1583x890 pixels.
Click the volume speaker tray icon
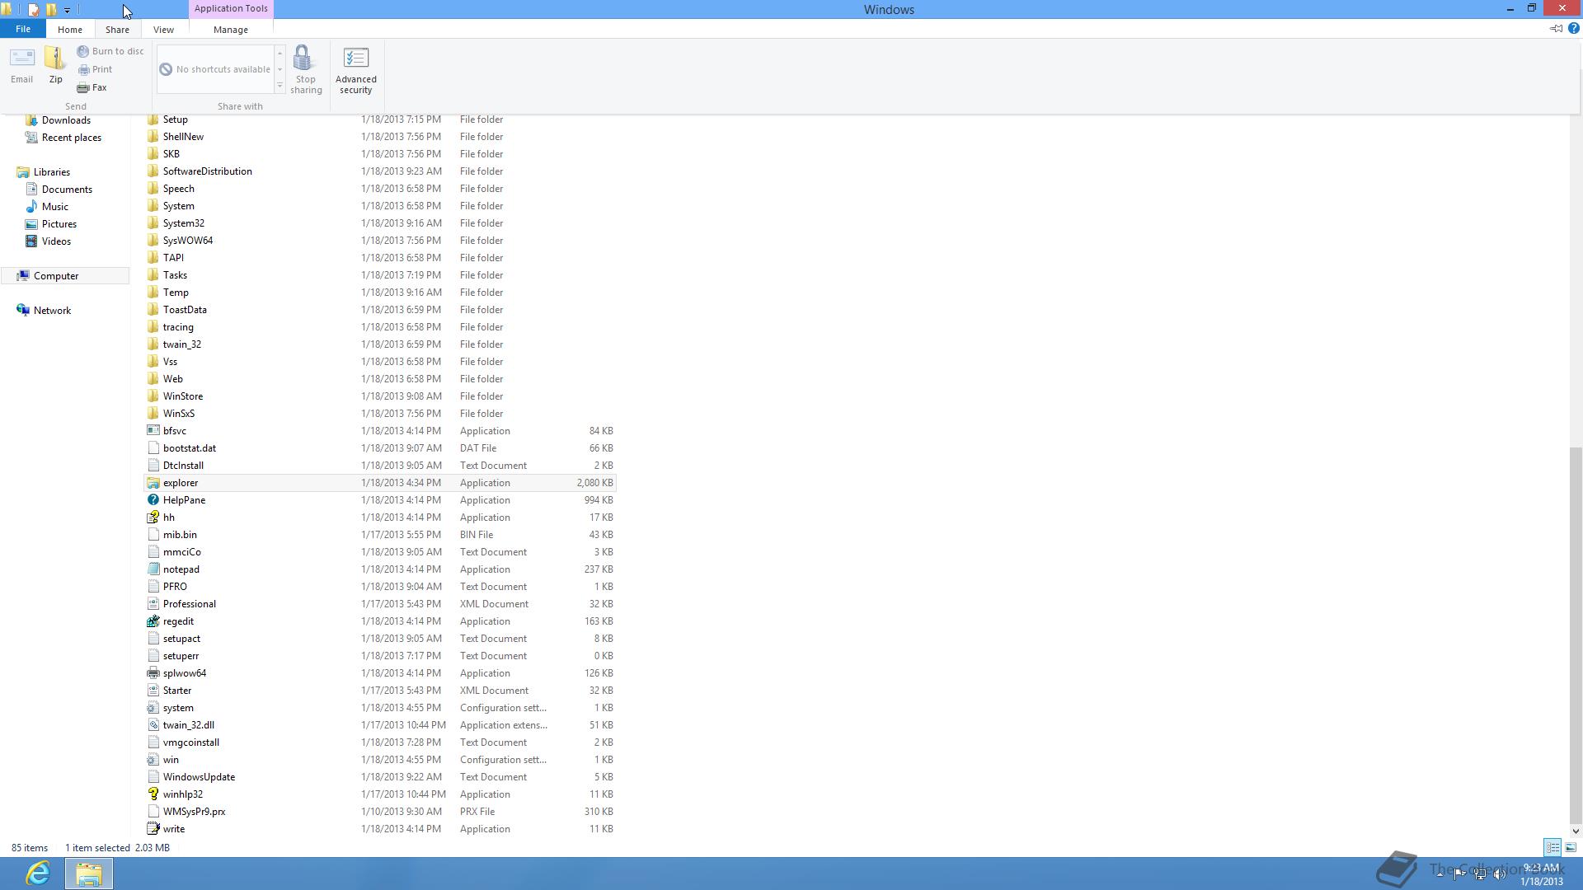[1500, 874]
